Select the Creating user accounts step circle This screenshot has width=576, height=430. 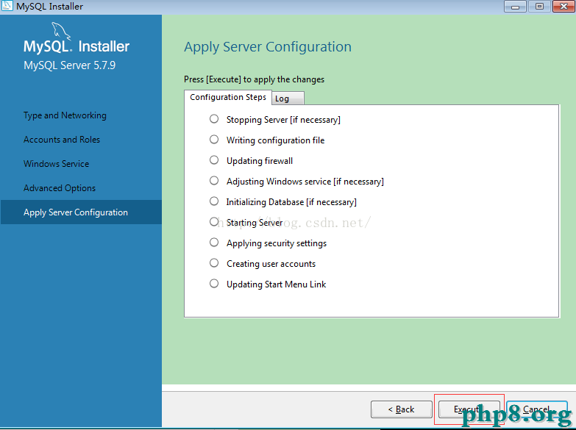(x=214, y=263)
